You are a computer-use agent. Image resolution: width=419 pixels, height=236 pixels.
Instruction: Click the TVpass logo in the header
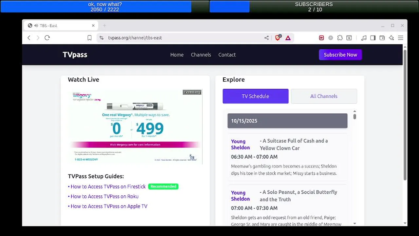point(75,55)
